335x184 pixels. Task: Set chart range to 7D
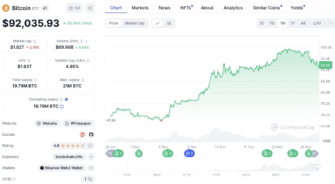[x=272, y=23]
